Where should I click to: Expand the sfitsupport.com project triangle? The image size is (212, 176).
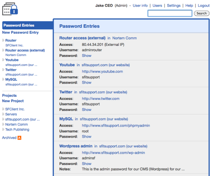click(x=3, y=119)
